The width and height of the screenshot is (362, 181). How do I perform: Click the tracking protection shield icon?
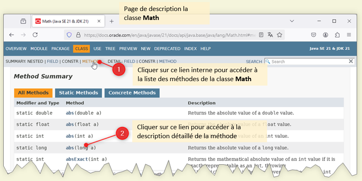coord(69,35)
